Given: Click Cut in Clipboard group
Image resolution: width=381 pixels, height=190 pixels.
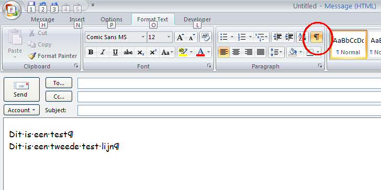Looking at the screenshot, I should pyautogui.click(x=38, y=33).
